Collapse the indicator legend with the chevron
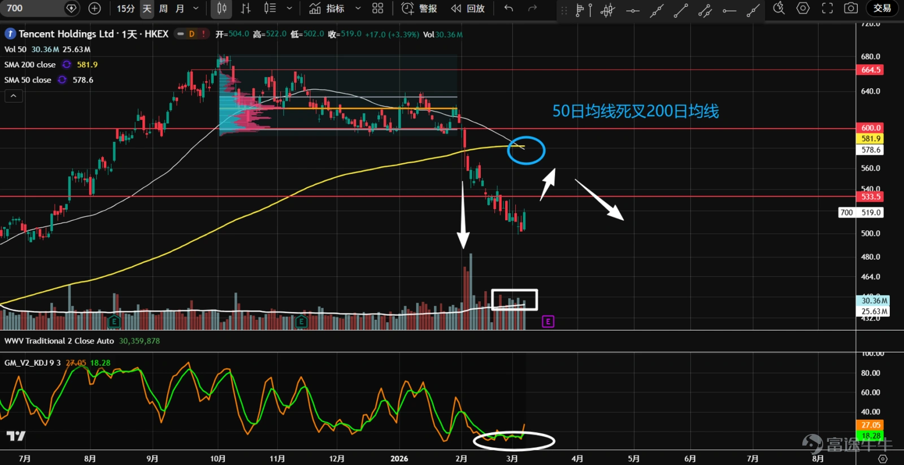This screenshot has height=465, width=904. pyautogui.click(x=14, y=96)
